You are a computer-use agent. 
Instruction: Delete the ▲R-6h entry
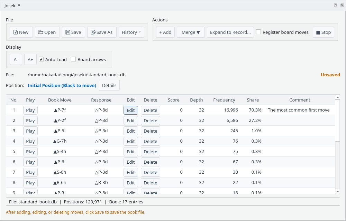[150, 183]
